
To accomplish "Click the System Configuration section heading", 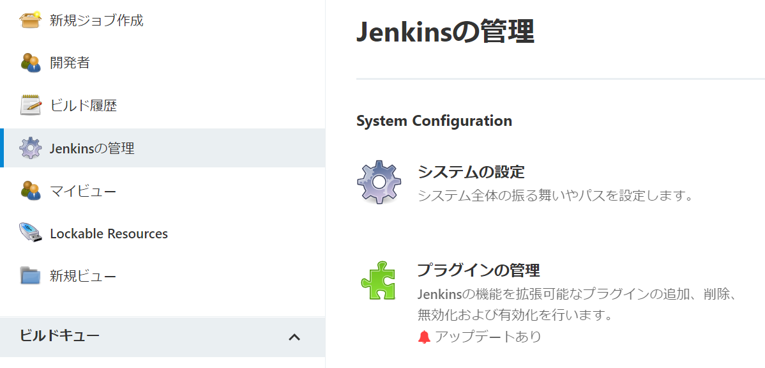I will coord(434,121).
